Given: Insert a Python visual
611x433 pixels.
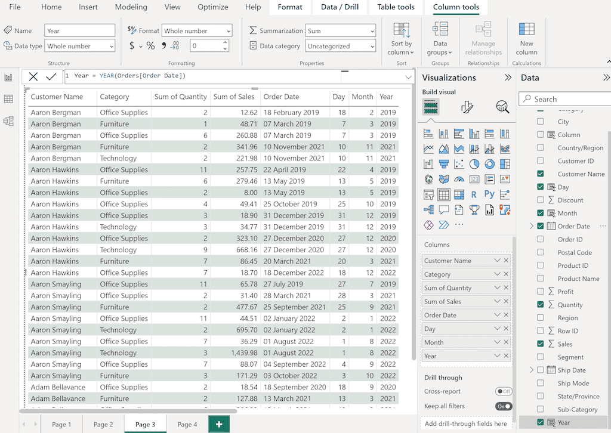Looking at the screenshot, I should [x=489, y=194].
